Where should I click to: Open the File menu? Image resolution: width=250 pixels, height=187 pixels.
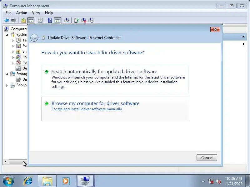coord(8,13)
